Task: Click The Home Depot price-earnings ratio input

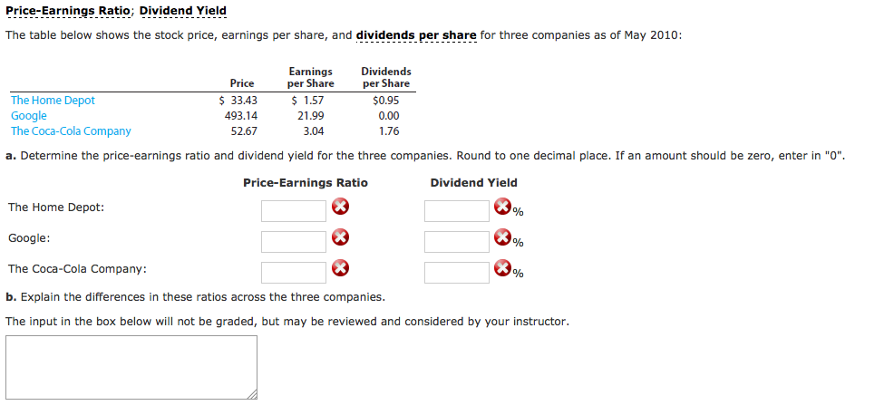Action: click(294, 211)
